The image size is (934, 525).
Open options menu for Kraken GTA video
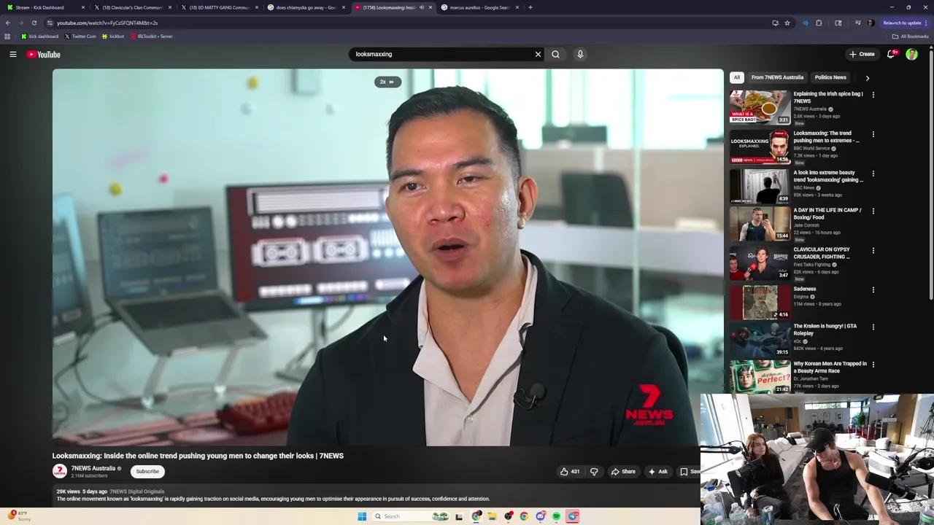click(x=873, y=327)
